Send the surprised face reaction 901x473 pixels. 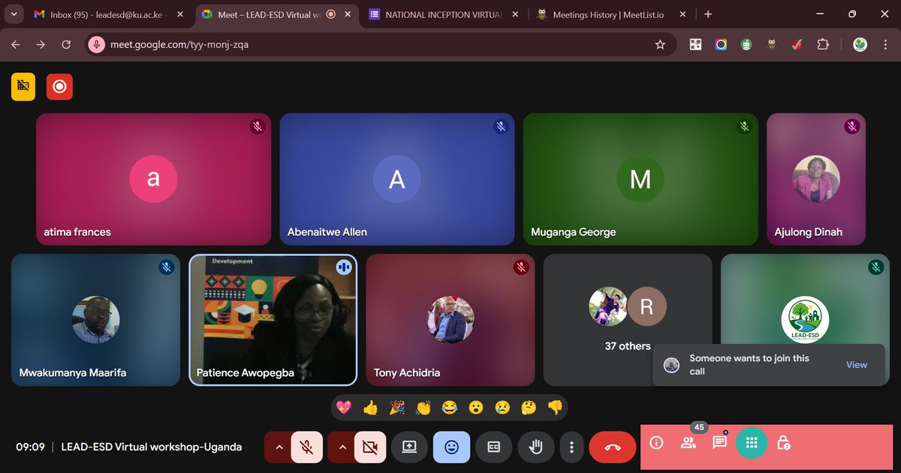(x=476, y=408)
